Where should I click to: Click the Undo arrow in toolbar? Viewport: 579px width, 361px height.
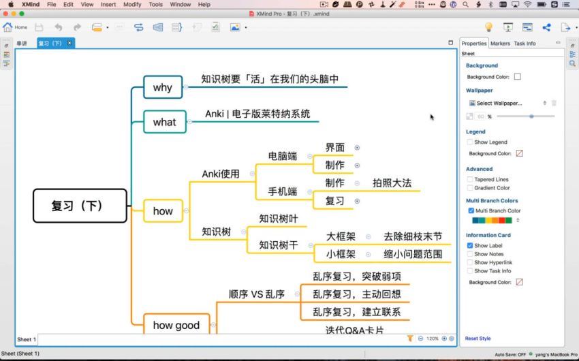coord(58,27)
